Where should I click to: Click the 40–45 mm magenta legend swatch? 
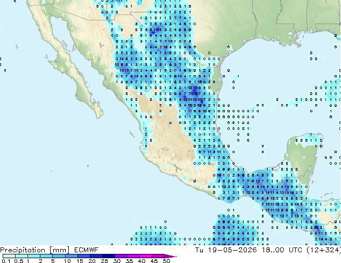pyautogui.click(x=145, y=256)
